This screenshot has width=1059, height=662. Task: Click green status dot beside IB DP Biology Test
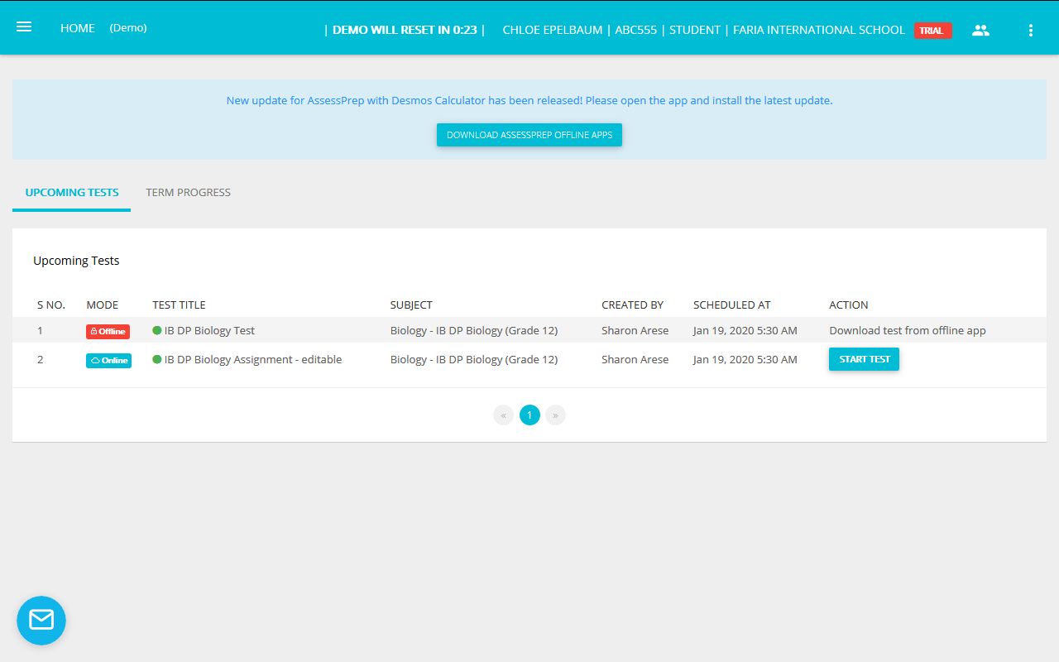[157, 330]
